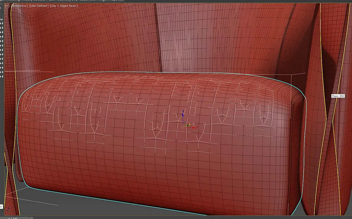This screenshot has width=352, height=219.
Task: Expand the left panel with the white arrow button
Action: pos(1,207)
